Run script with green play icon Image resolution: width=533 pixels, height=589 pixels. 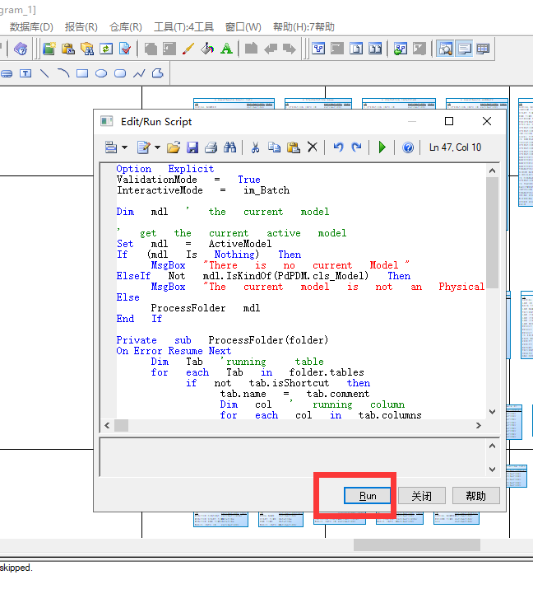click(x=382, y=147)
